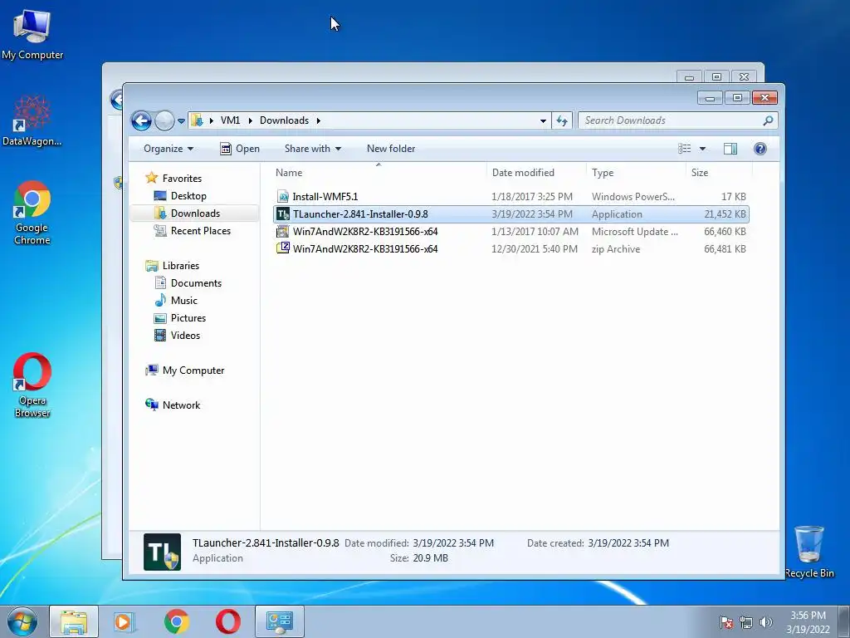This screenshot has height=638, width=850.
Task: Select the Documents library
Action: tap(196, 282)
